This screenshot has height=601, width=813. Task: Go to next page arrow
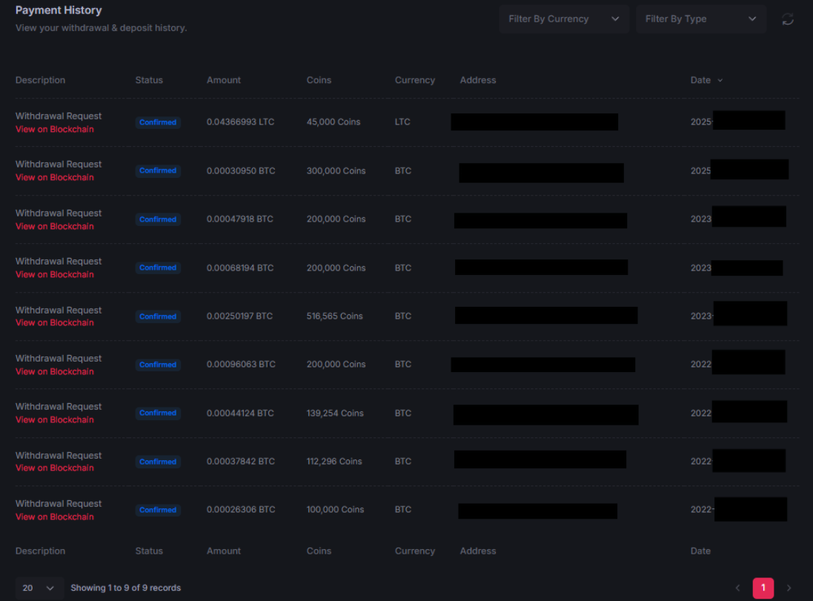tap(789, 588)
